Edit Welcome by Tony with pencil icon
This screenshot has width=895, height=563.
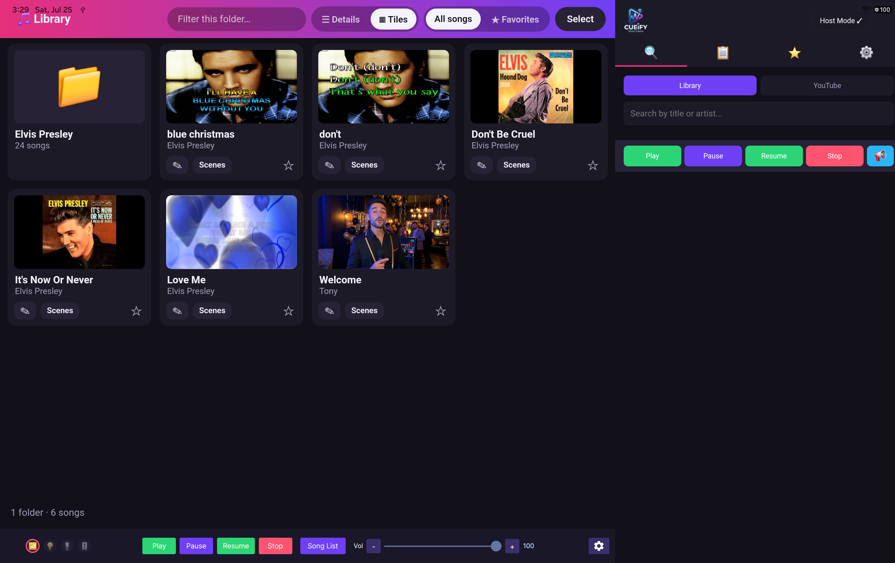click(329, 310)
